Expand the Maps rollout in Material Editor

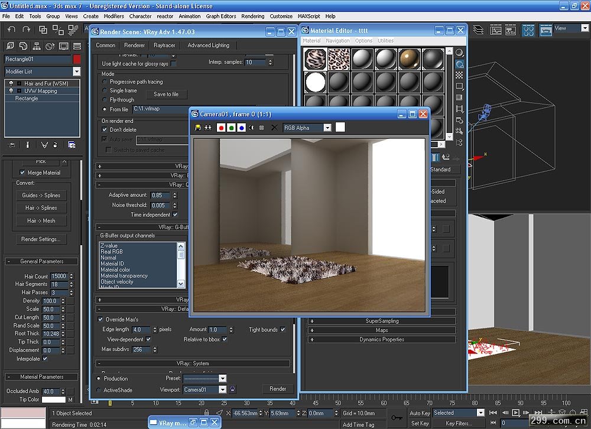[x=382, y=330]
